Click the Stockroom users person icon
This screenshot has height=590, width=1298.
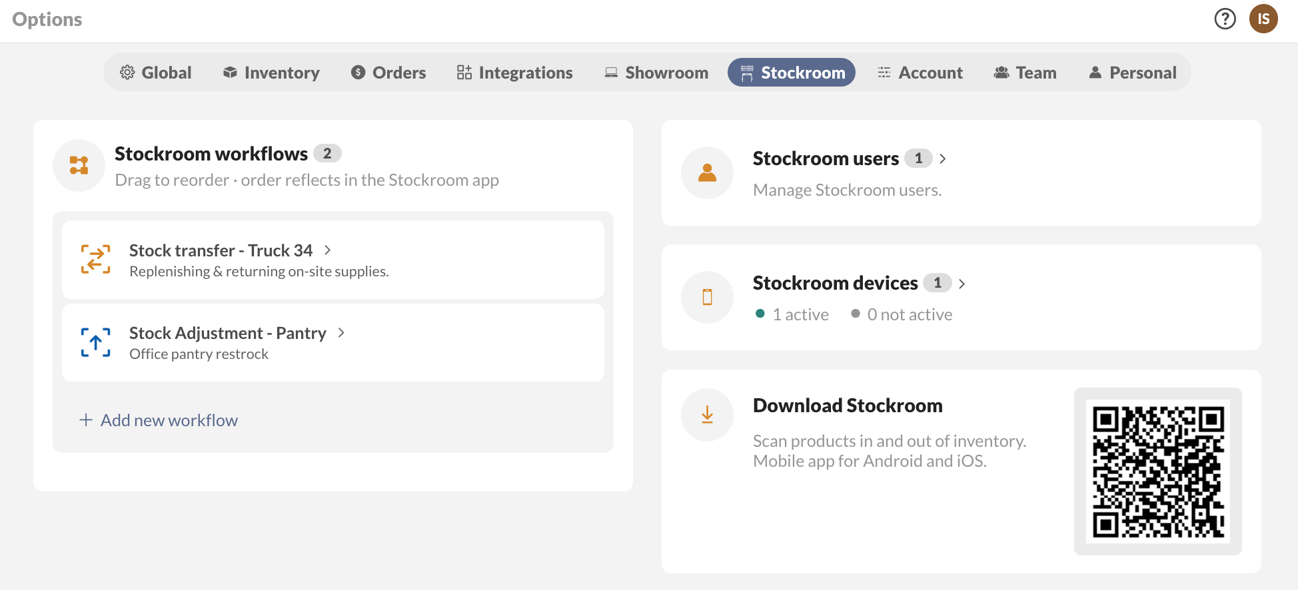(x=707, y=173)
